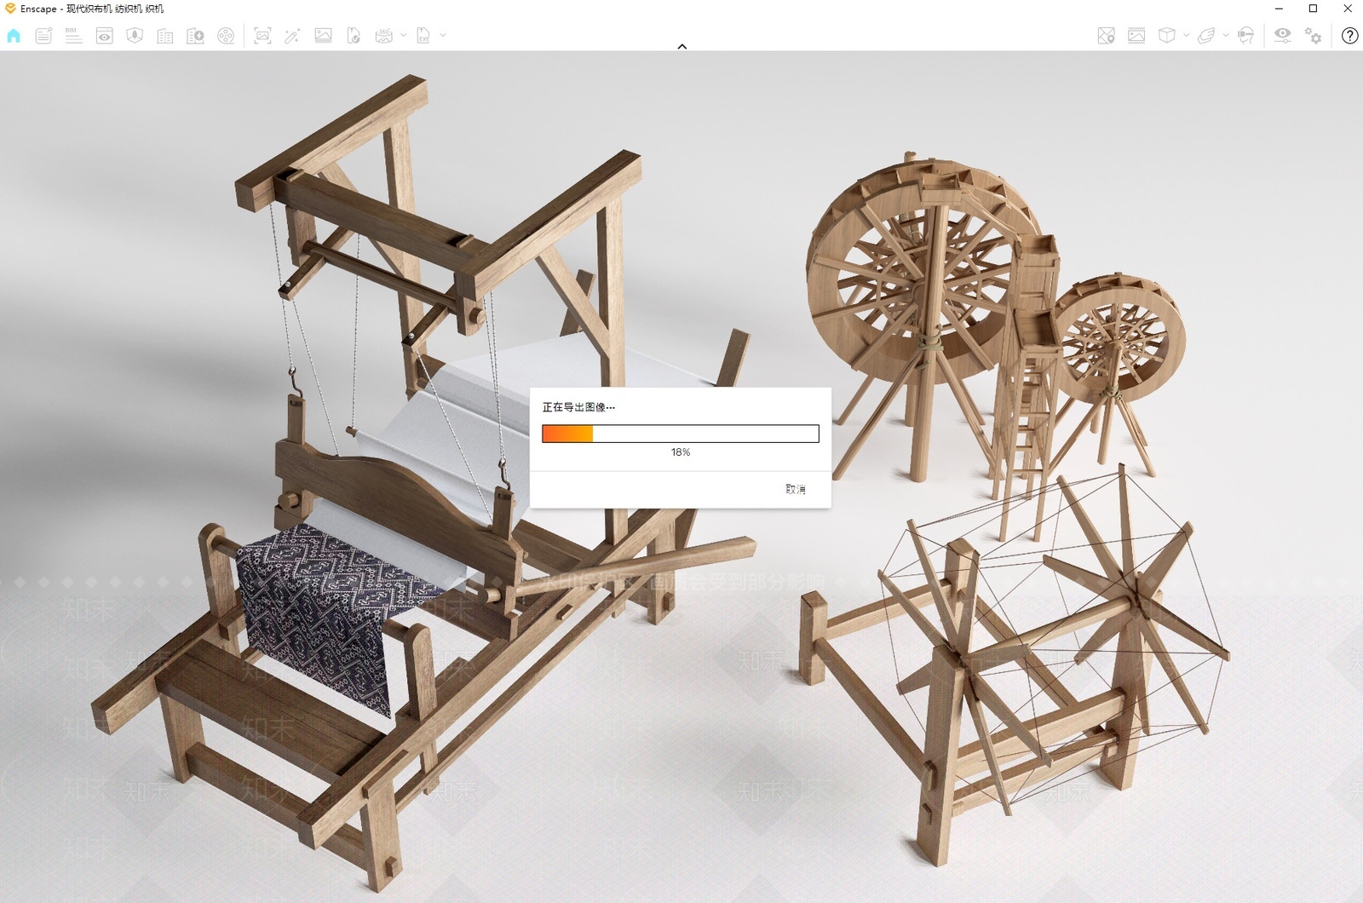Screen dimensions: 1363x903
Task: Expand the cube projection dropdown arrow
Action: (1186, 36)
